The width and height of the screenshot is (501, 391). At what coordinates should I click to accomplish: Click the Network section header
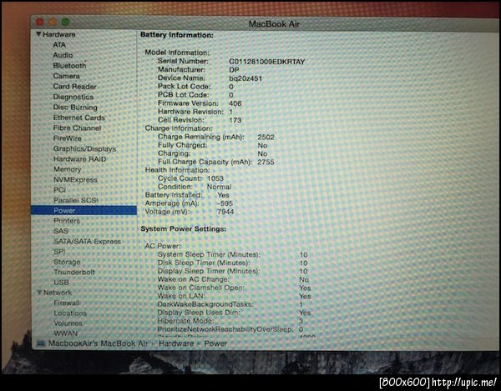58,293
